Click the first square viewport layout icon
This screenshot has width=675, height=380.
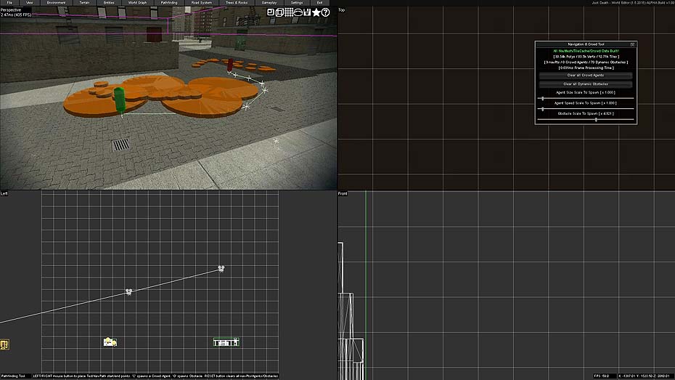(271, 12)
